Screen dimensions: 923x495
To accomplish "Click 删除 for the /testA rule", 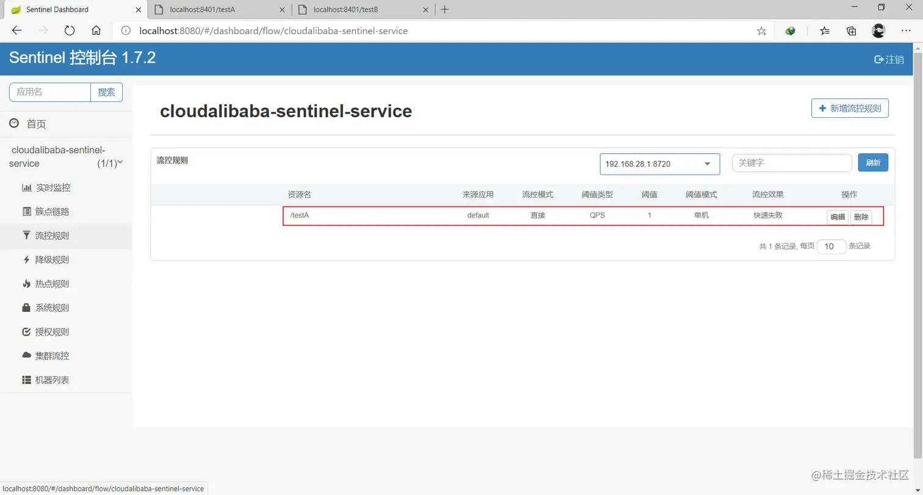I will click(861, 217).
